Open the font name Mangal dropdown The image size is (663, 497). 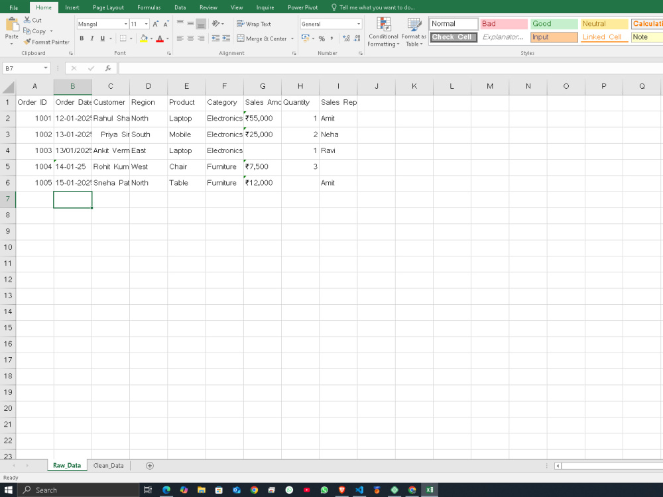(x=125, y=24)
